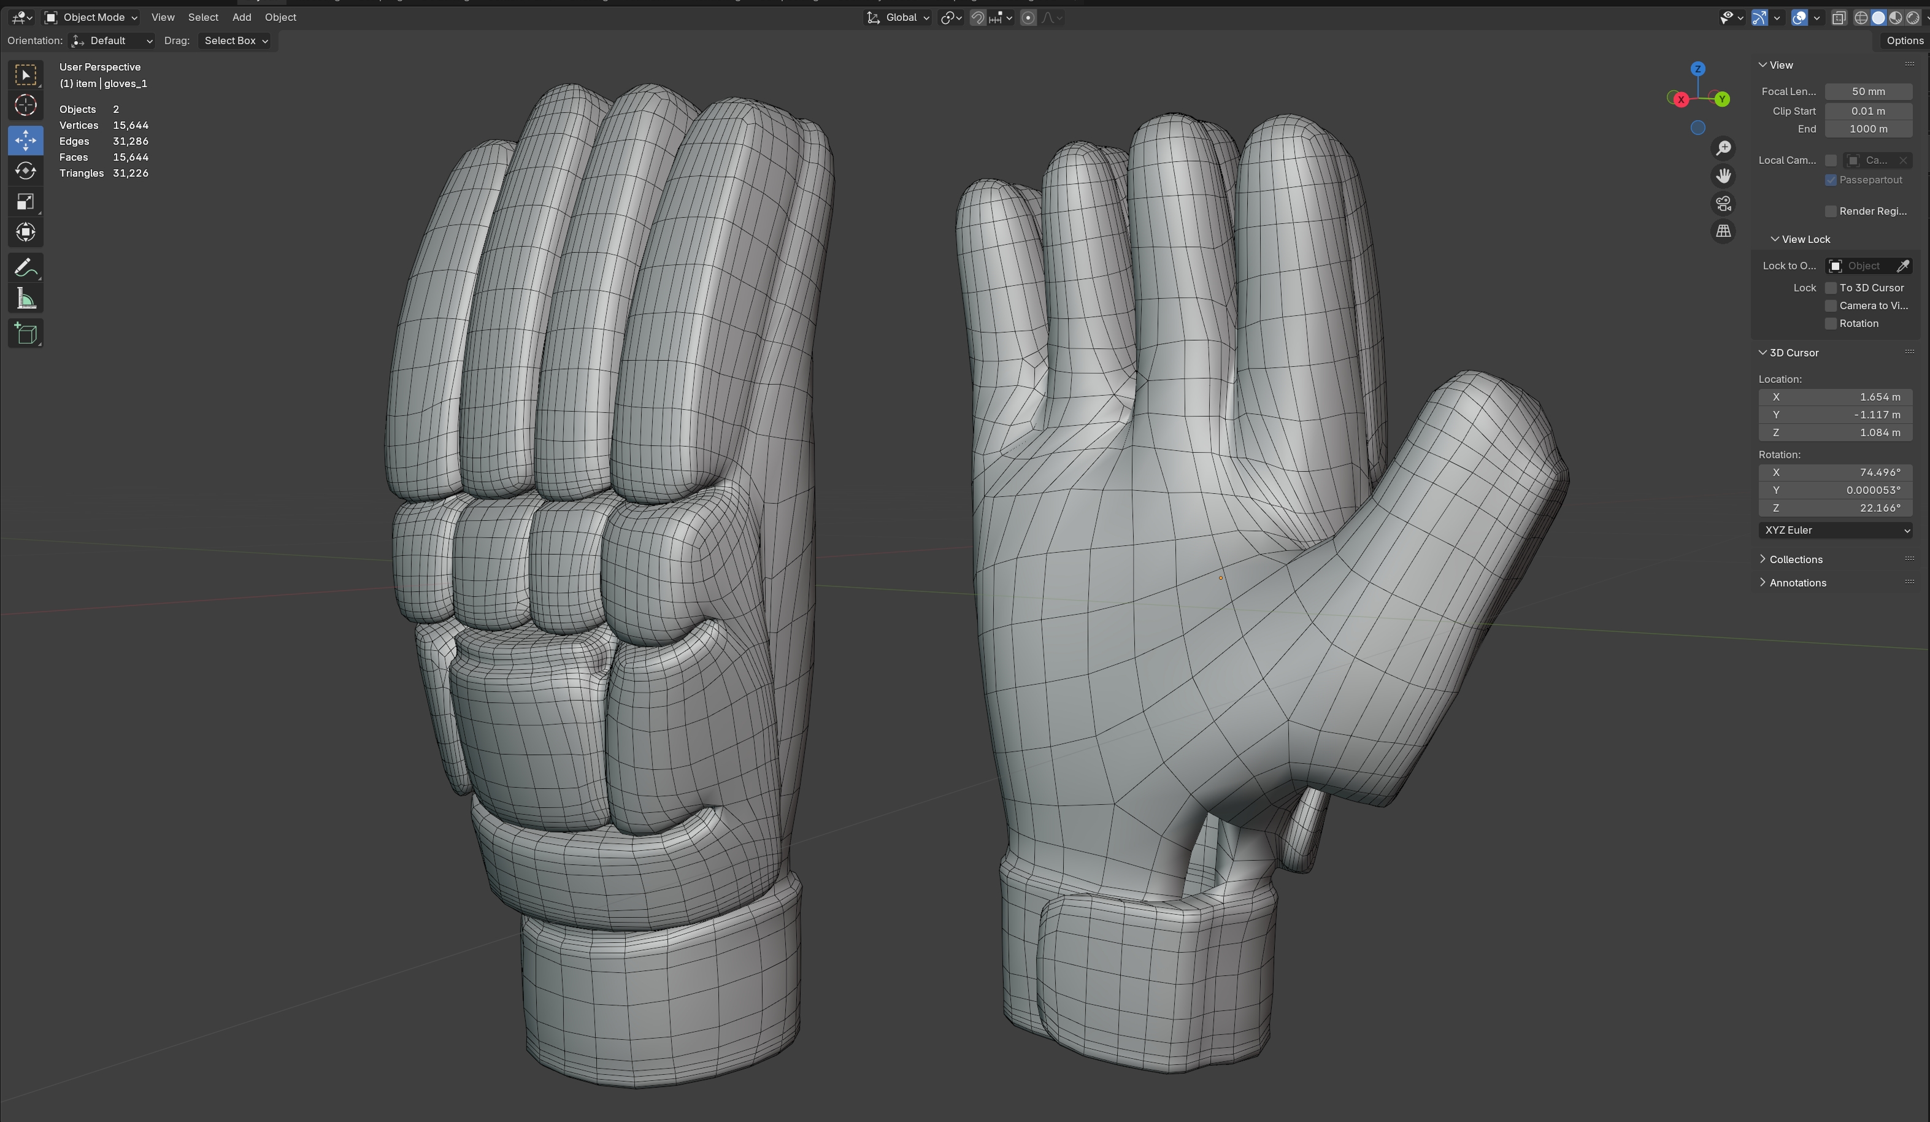Click the Options button

pyautogui.click(x=1904, y=40)
